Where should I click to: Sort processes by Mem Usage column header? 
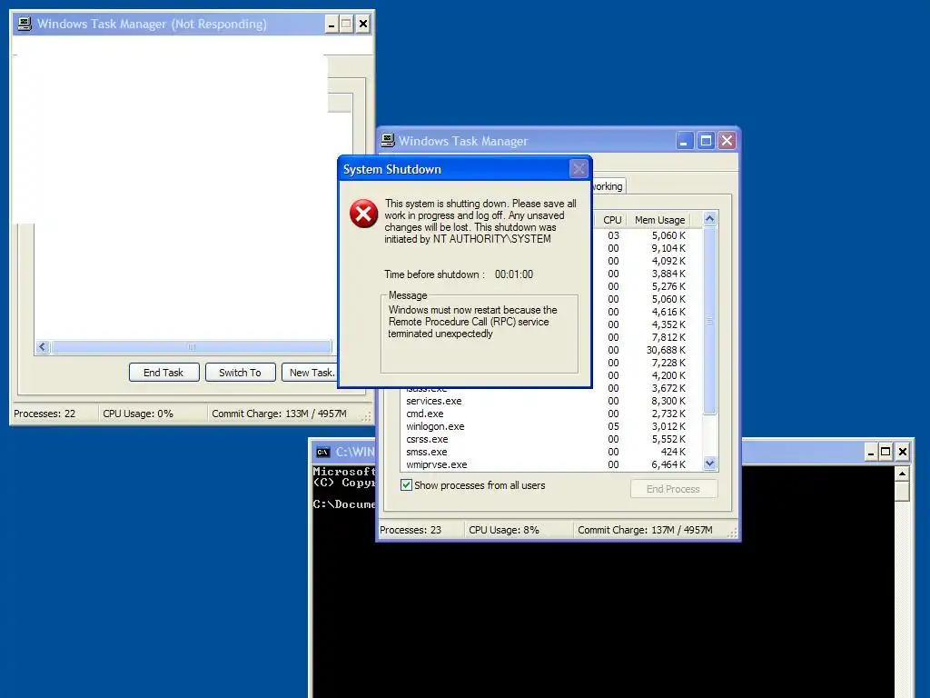coord(659,220)
